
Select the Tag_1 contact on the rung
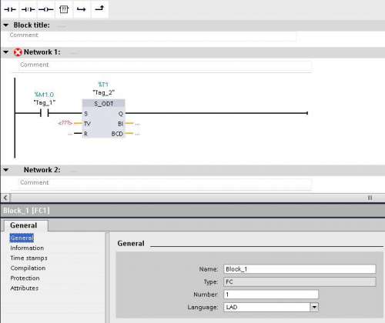coord(45,113)
